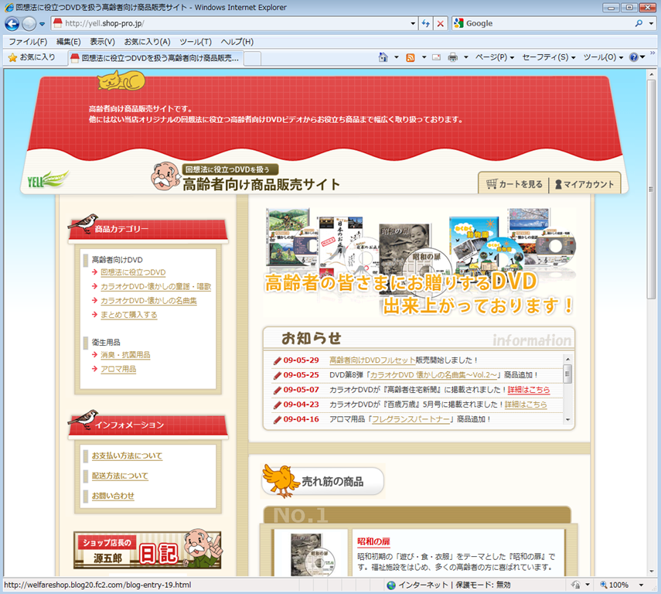Open the 表示(V) menu

click(x=102, y=41)
